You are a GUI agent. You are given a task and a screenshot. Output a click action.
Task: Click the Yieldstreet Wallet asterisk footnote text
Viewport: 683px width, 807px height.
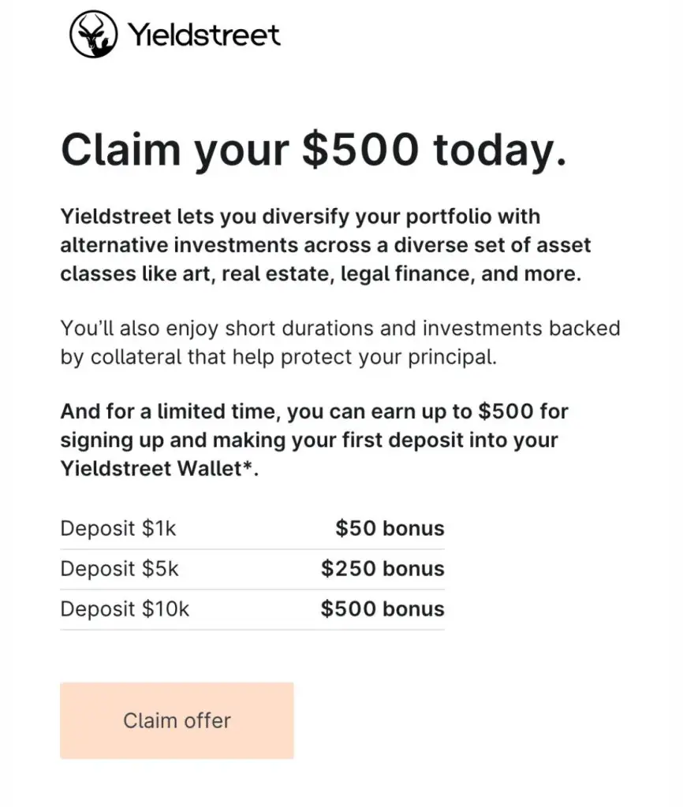(x=159, y=468)
